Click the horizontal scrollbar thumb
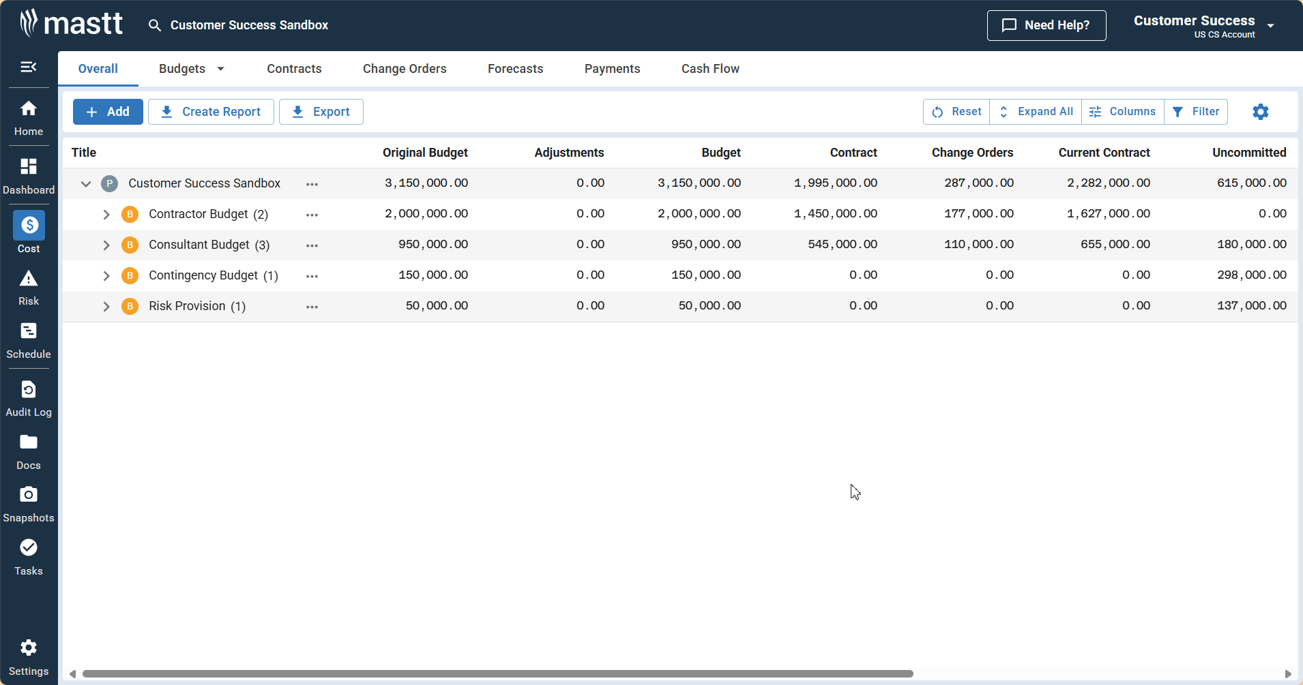 pyautogui.click(x=498, y=673)
